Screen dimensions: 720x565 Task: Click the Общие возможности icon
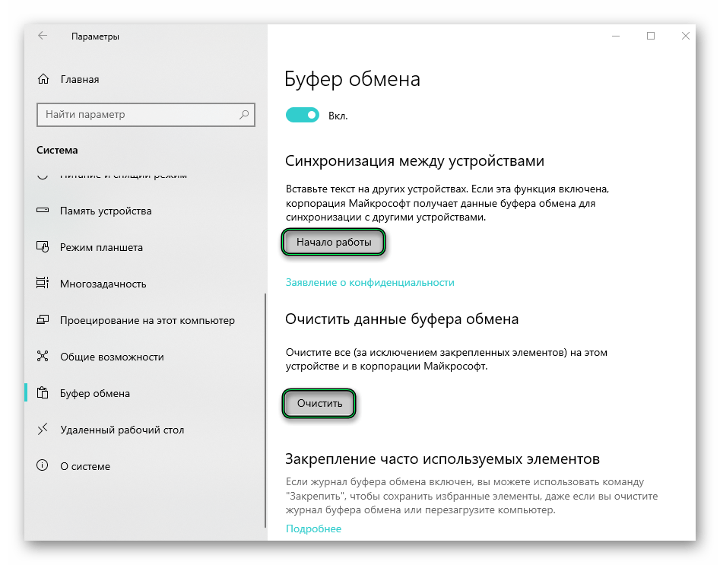[43, 357]
